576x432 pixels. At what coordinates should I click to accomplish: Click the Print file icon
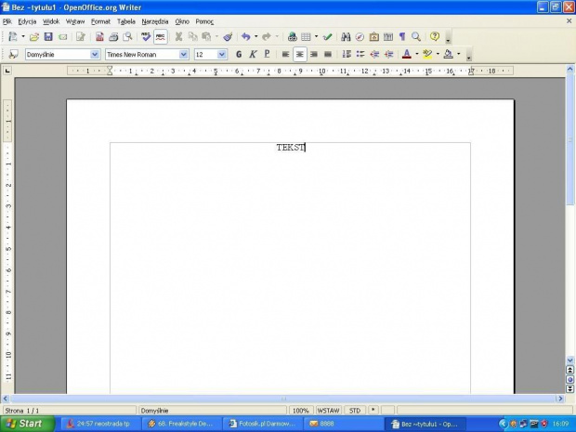pyautogui.click(x=113, y=37)
